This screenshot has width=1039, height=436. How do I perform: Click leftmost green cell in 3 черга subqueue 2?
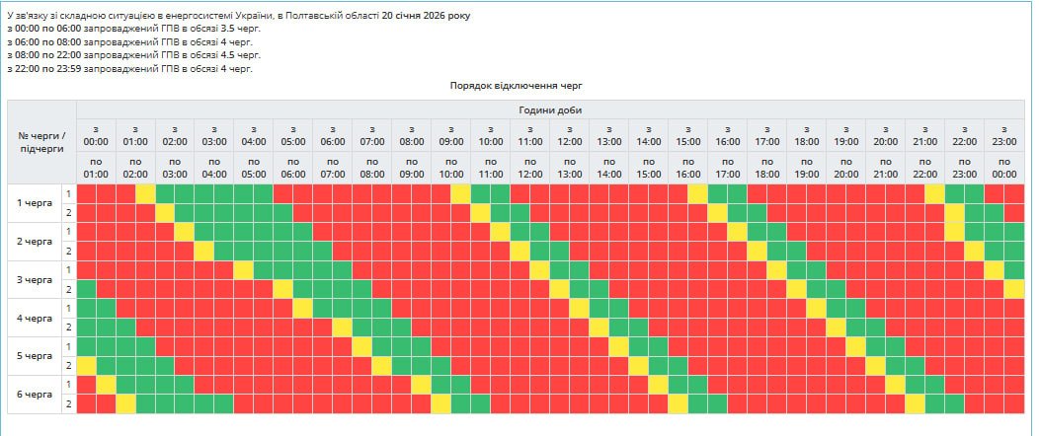[87, 289]
